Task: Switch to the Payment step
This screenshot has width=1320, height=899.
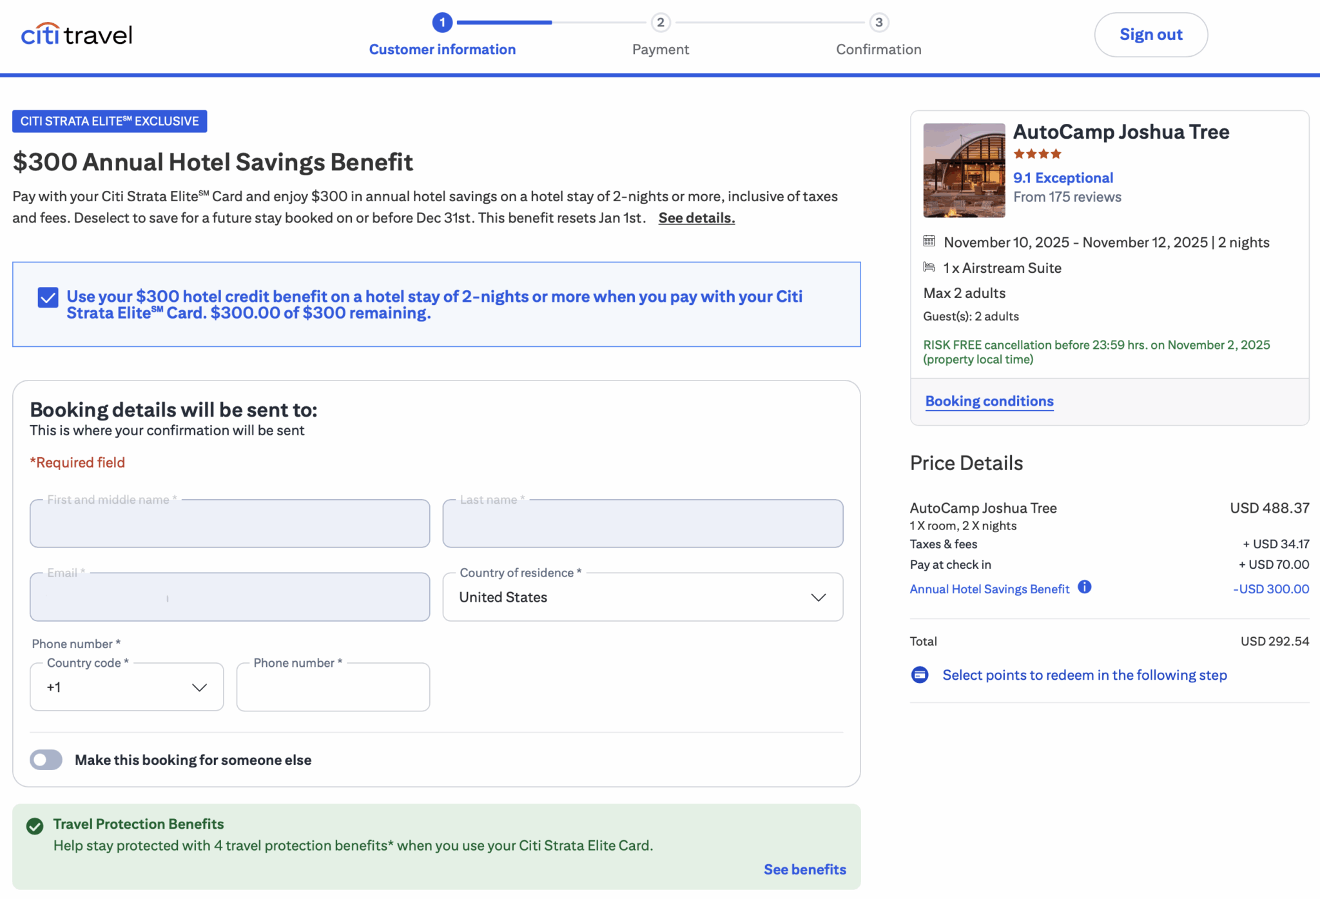Action: 661,49
